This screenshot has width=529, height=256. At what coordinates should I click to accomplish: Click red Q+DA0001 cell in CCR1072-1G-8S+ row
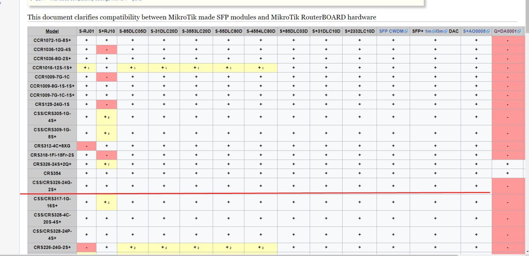507,40
